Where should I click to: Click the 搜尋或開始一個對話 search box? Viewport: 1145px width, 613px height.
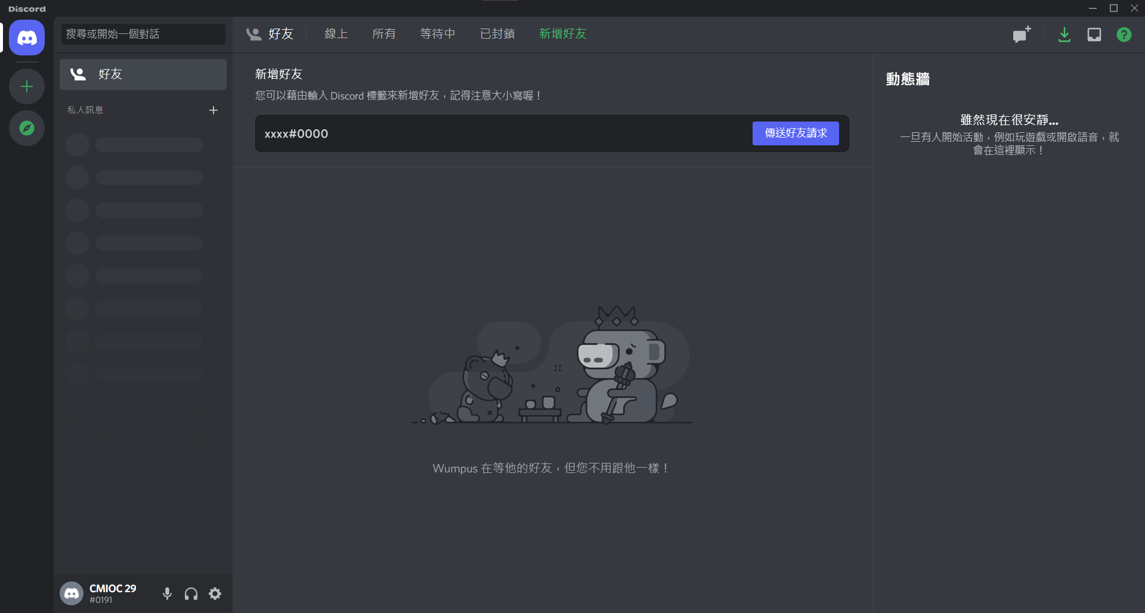point(143,34)
